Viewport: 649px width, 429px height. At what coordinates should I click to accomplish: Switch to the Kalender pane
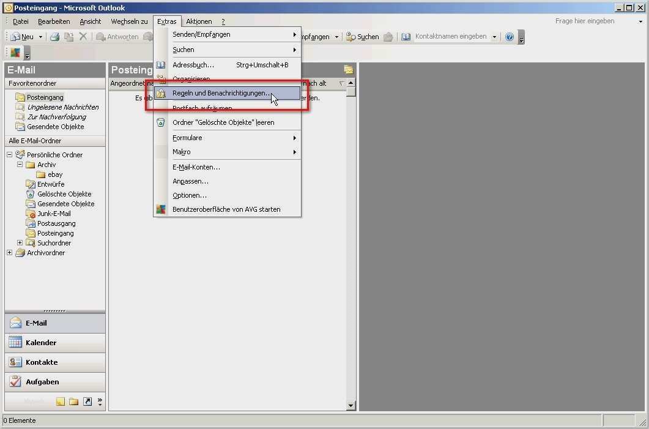point(55,343)
